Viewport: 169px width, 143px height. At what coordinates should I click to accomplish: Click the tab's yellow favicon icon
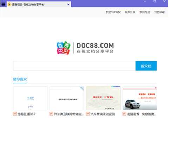click(9, 4)
